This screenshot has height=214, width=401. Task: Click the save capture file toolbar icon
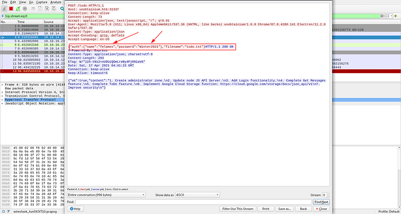pyautogui.click(x=40, y=9)
